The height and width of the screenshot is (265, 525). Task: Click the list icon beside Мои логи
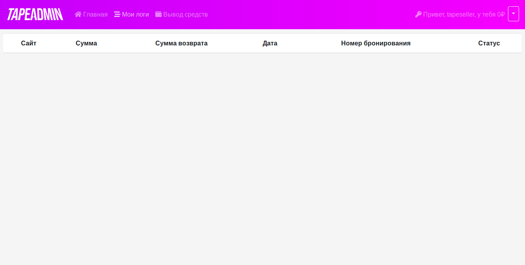point(117,14)
